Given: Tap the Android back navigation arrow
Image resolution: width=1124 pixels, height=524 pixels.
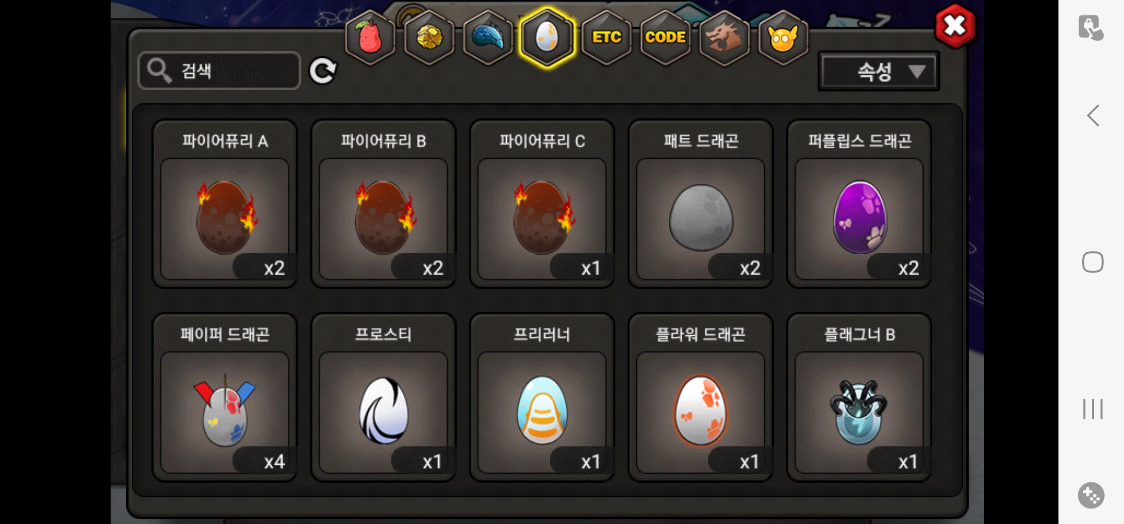Looking at the screenshot, I should point(1093,115).
